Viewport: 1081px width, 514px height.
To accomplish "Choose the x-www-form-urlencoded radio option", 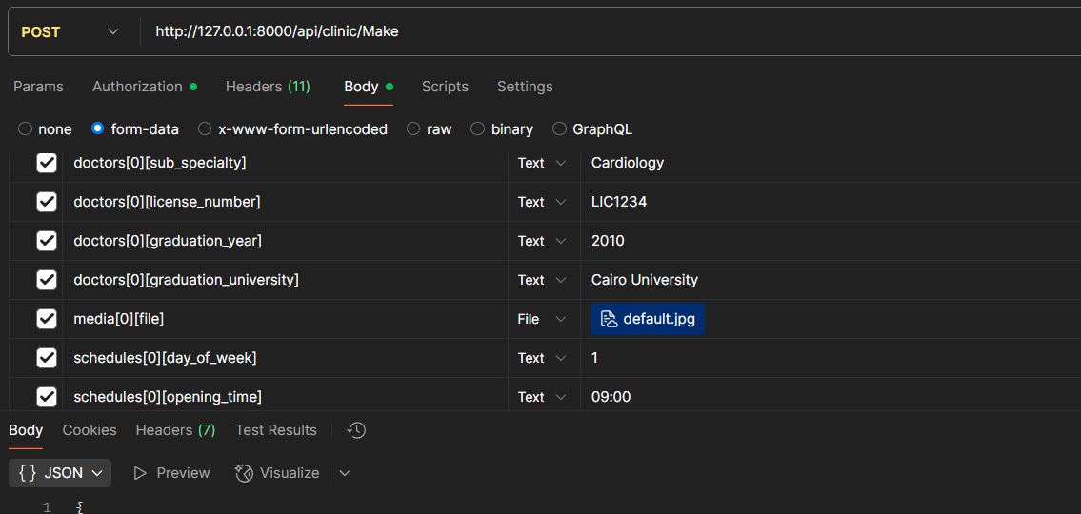I will (205, 129).
